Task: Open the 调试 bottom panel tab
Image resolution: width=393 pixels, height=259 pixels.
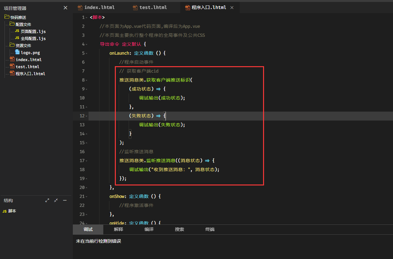Action: [x=88, y=230]
